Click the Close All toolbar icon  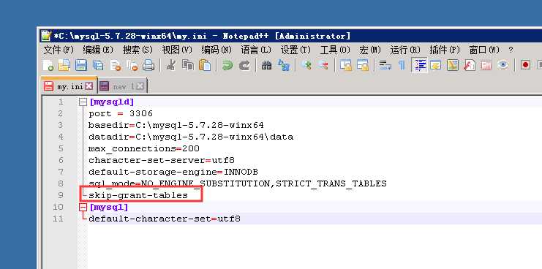click(132, 65)
